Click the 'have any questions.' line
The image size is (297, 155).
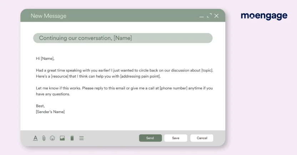[x=53, y=94]
